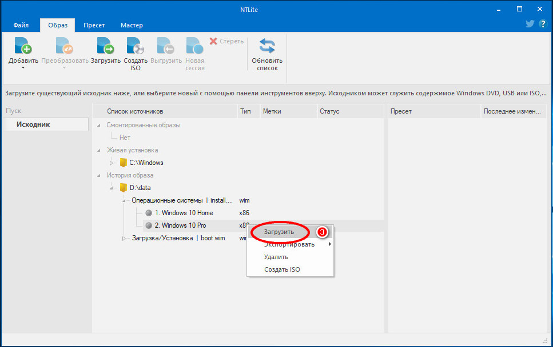Open the Преобразовать dropdown arrow

coord(65,67)
